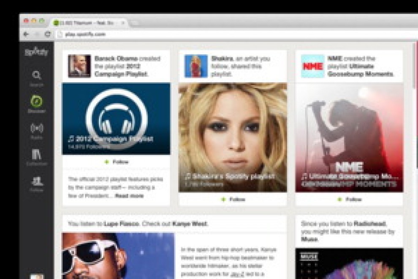Click the yellow minimize window button
The height and width of the screenshot is (279, 418).
coord(34,21)
